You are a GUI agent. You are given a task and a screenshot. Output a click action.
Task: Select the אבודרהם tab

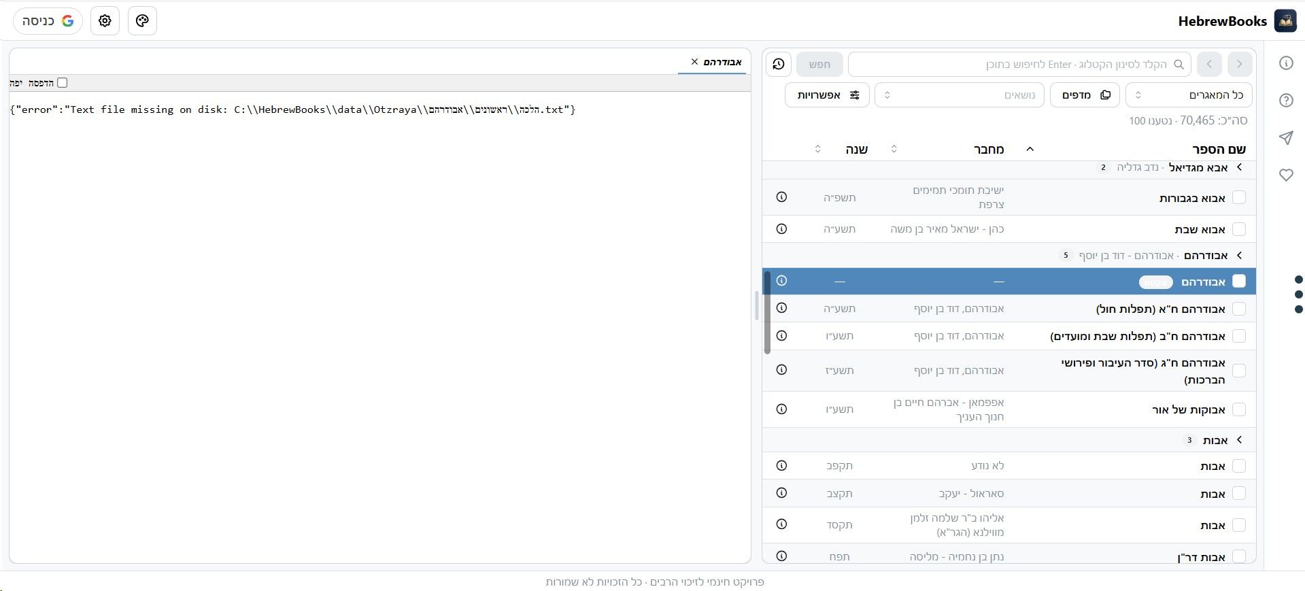tap(723, 62)
